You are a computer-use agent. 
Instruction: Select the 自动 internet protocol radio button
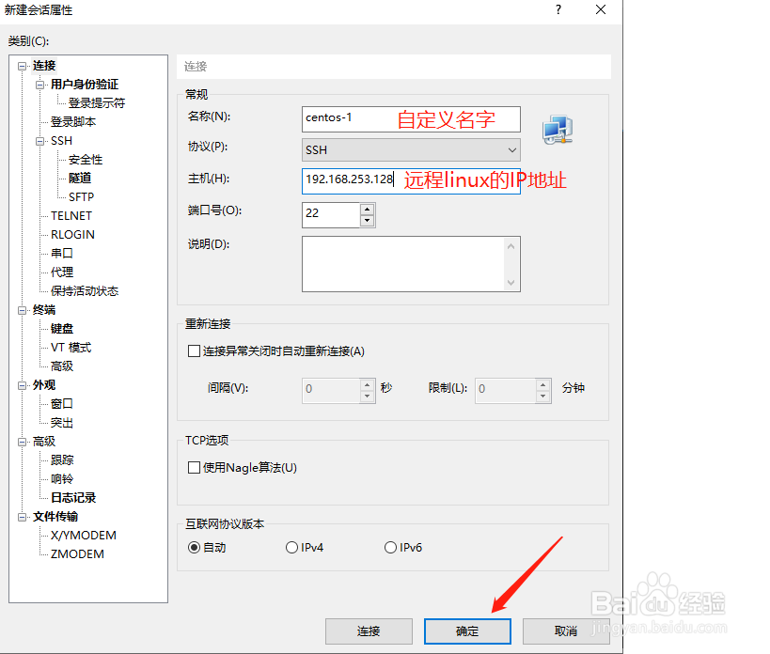[x=194, y=548]
